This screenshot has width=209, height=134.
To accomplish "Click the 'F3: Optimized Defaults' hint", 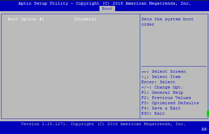I will tap(170, 103).
